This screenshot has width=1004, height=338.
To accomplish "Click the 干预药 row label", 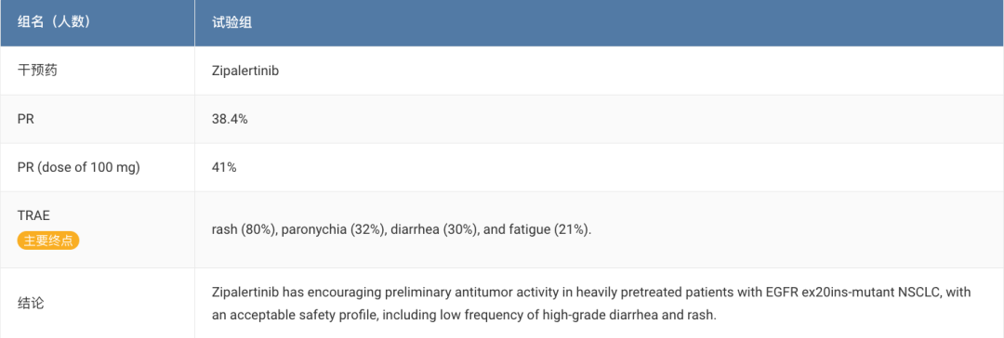I will tap(37, 71).
